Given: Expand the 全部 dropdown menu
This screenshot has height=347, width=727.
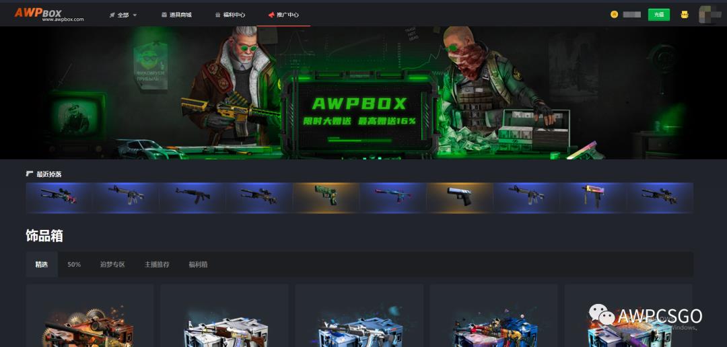Looking at the screenshot, I should 123,15.
